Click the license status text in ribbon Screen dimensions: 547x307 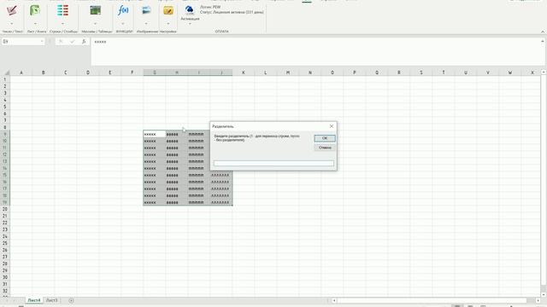pos(232,12)
